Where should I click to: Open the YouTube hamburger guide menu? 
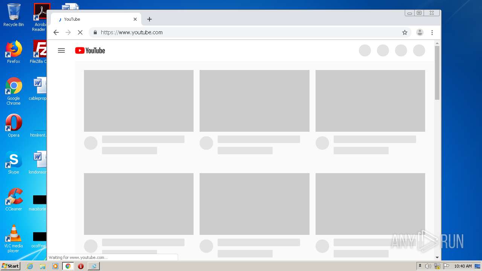pos(61,50)
